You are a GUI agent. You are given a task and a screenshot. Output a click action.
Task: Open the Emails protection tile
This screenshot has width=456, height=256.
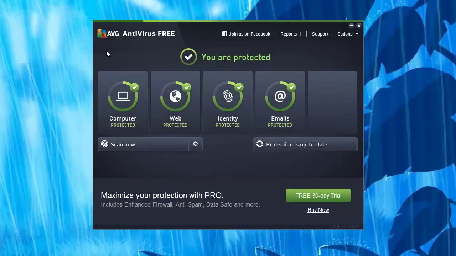[x=280, y=102]
